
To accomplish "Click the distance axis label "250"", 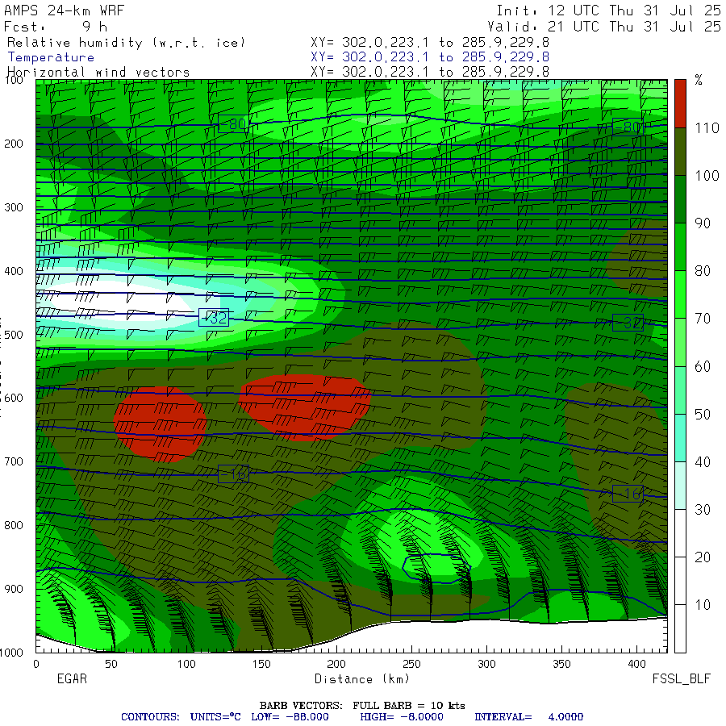I will coord(411,664).
